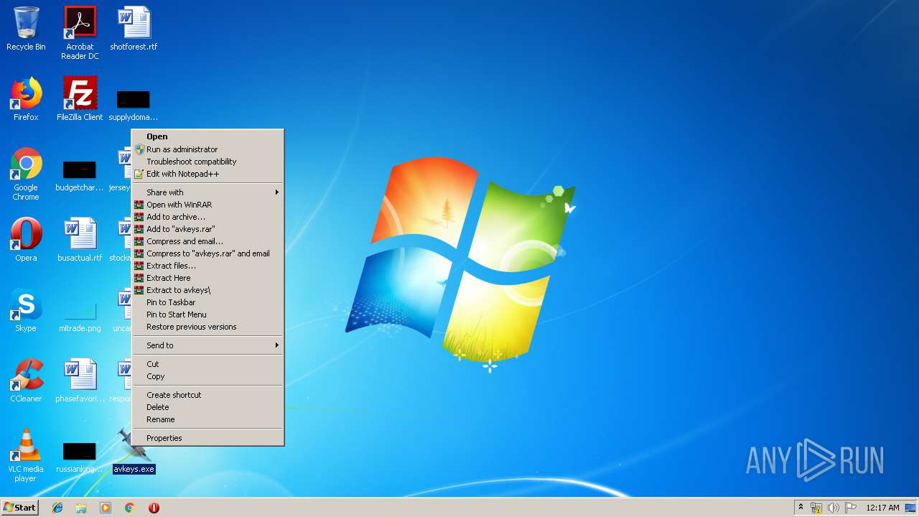The image size is (919, 517).
Task: Select the Google Chrome desktop shortcut
Action: point(26,174)
